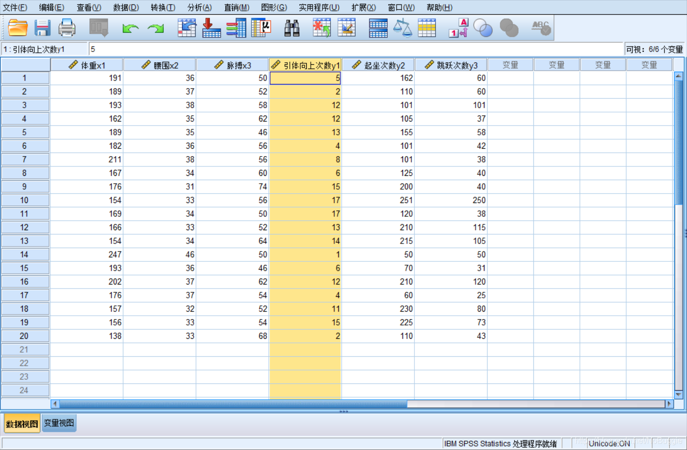The width and height of the screenshot is (687, 450).
Task: Click cell 251 in 起坐次数y2 column
Action: point(378,200)
